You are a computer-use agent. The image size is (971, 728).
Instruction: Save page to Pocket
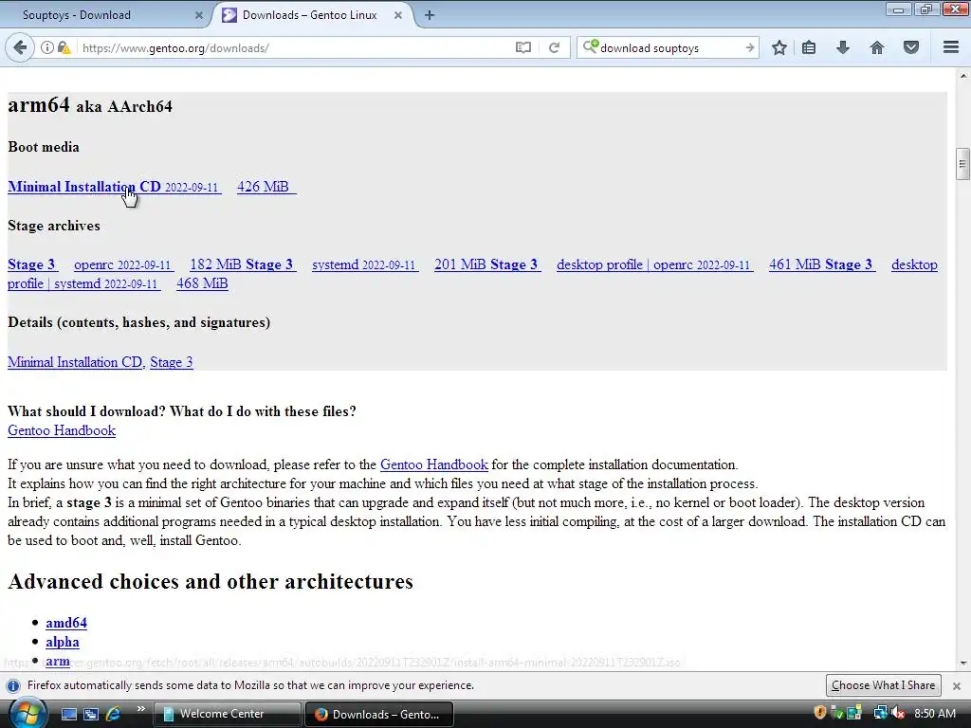[911, 47]
